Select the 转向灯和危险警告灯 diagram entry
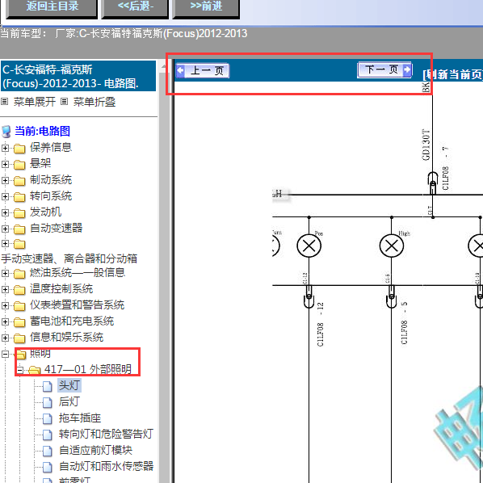The width and height of the screenshot is (483, 483). pyautogui.click(x=106, y=434)
